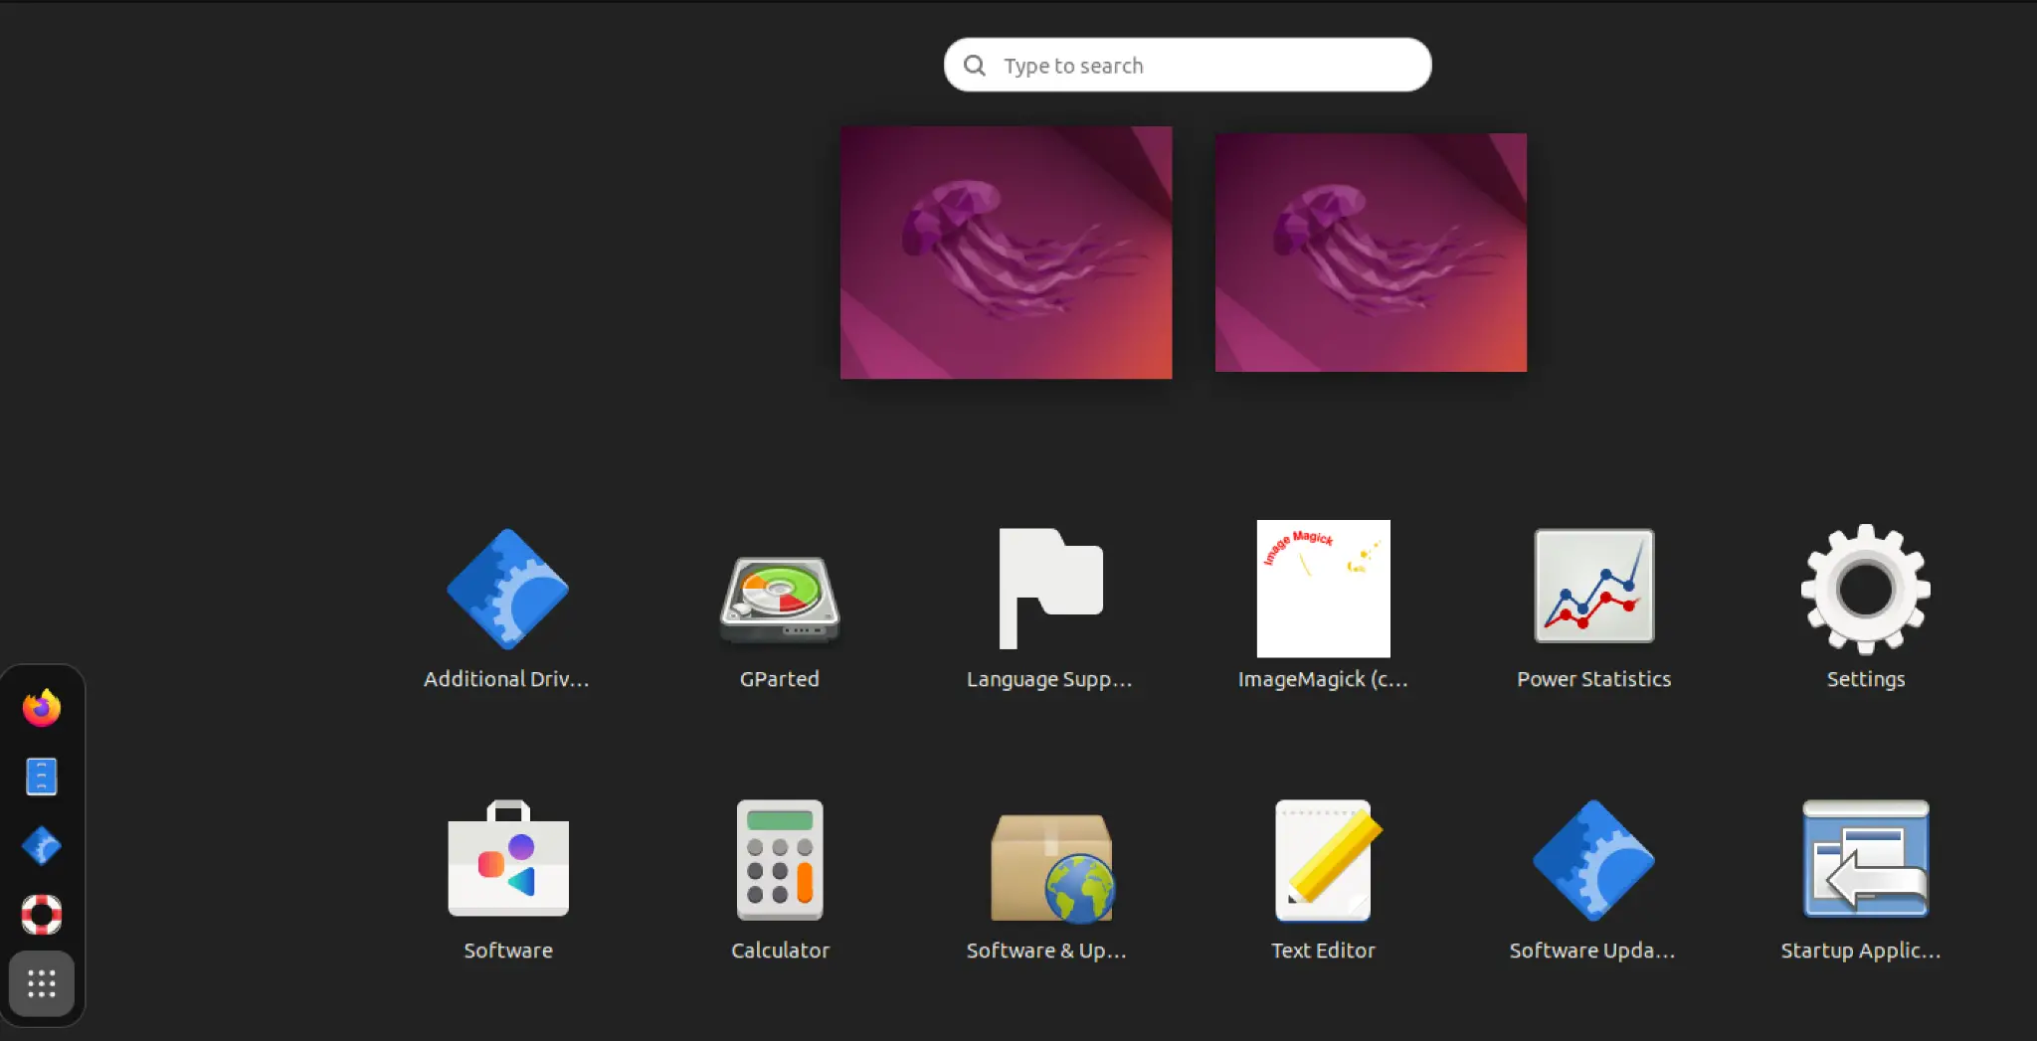
Task: Open Power Statistics chart icon
Action: pos(1594,586)
